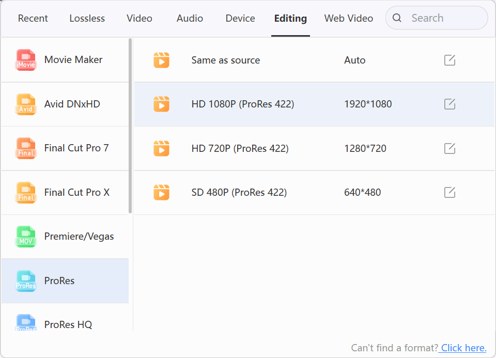Image resolution: width=496 pixels, height=358 pixels.
Task: Go to the Device tab
Action: click(240, 19)
